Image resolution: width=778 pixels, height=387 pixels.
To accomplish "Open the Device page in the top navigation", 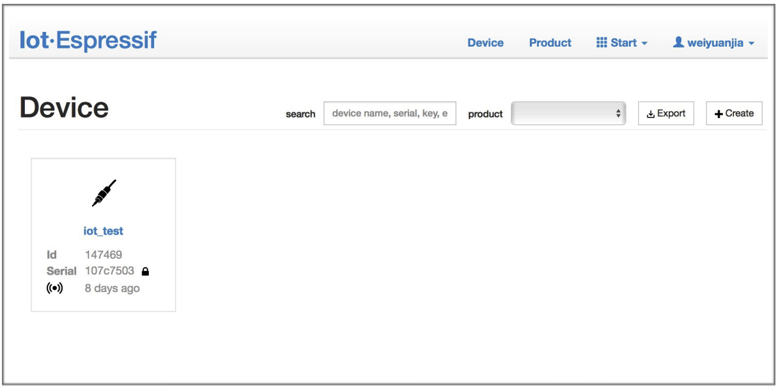I will [485, 43].
